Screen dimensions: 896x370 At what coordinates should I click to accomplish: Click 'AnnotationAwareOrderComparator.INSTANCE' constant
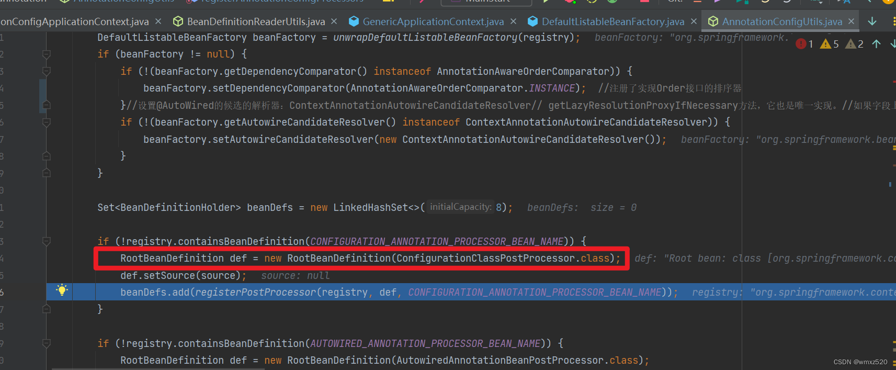coord(463,88)
